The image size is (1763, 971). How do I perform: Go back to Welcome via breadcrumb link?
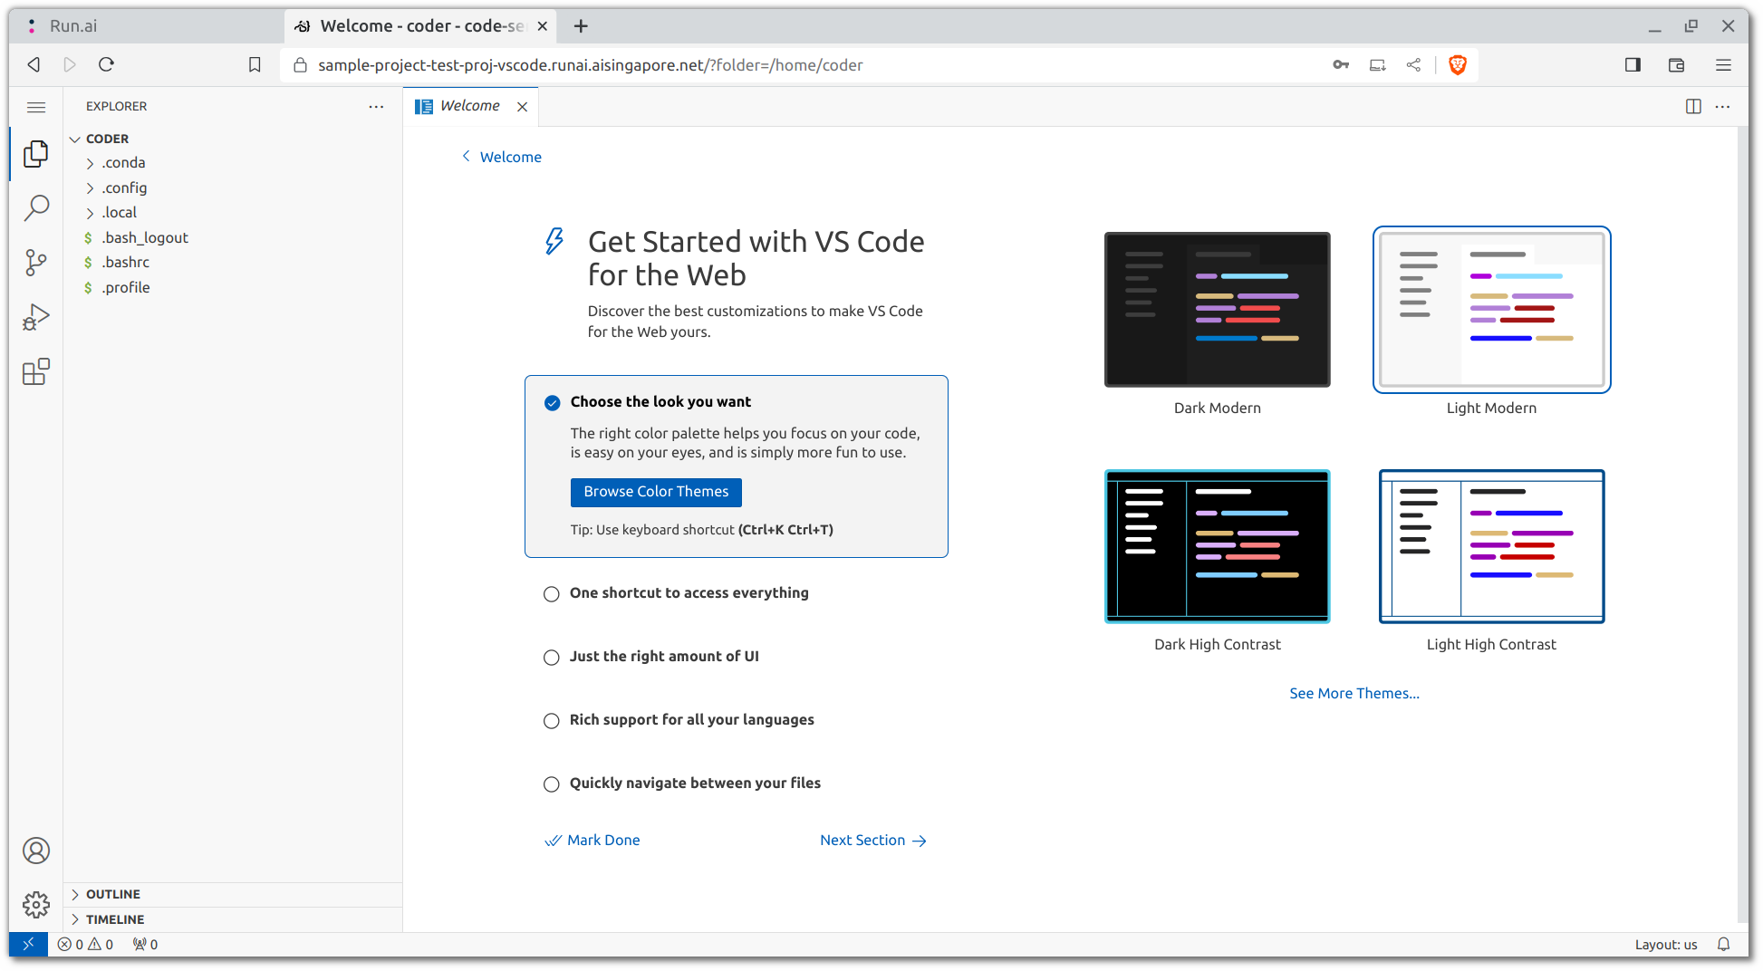point(502,158)
